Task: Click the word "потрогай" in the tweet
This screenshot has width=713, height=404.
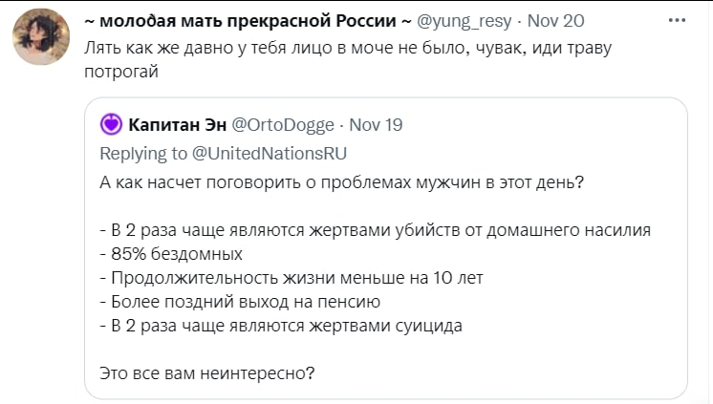Action: pos(120,71)
